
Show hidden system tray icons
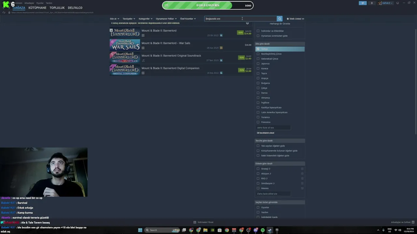(378, 230)
